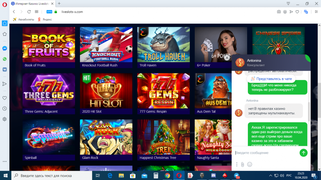The width and height of the screenshot is (321, 180).
Task: Open Chrome from the taskbar
Action: [x=167, y=176]
